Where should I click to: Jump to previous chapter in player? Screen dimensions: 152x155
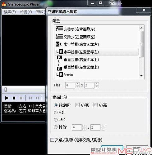tap(30, 98)
